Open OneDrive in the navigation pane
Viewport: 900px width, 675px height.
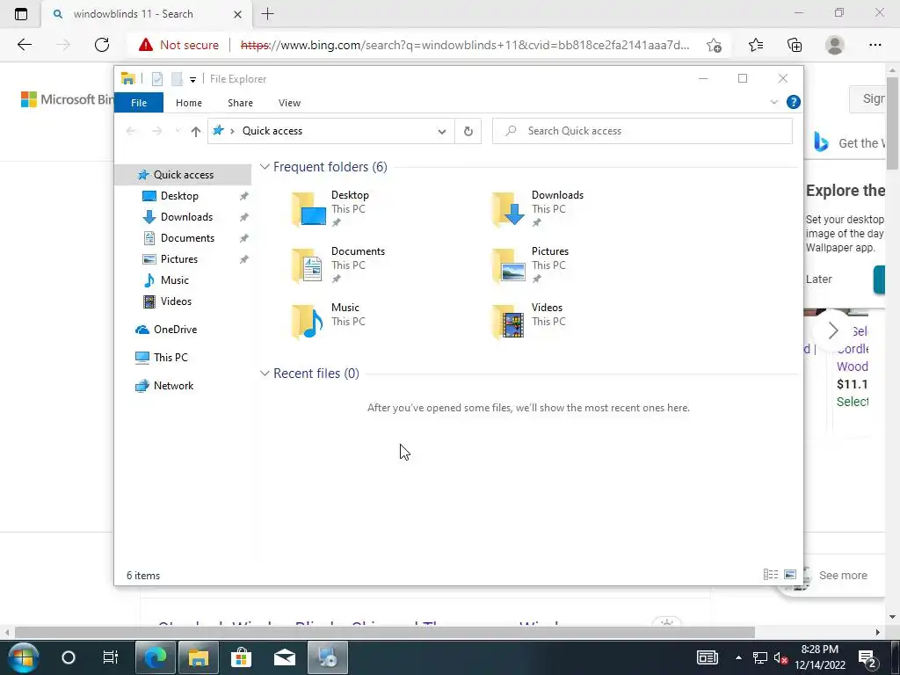tap(175, 330)
